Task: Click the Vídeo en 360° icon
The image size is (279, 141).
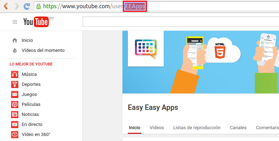Action: pos(15,135)
